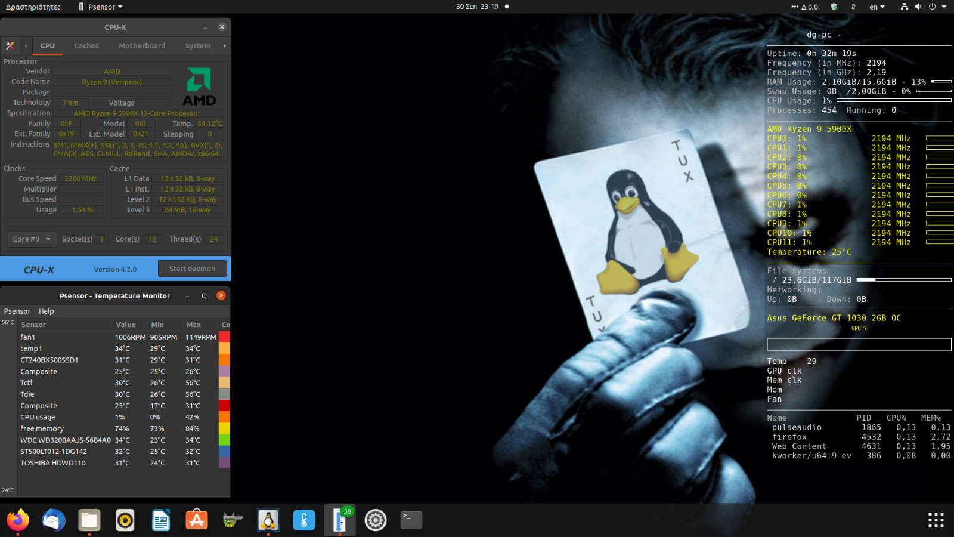
Task: Open the wired network tray icon
Action: point(905,7)
